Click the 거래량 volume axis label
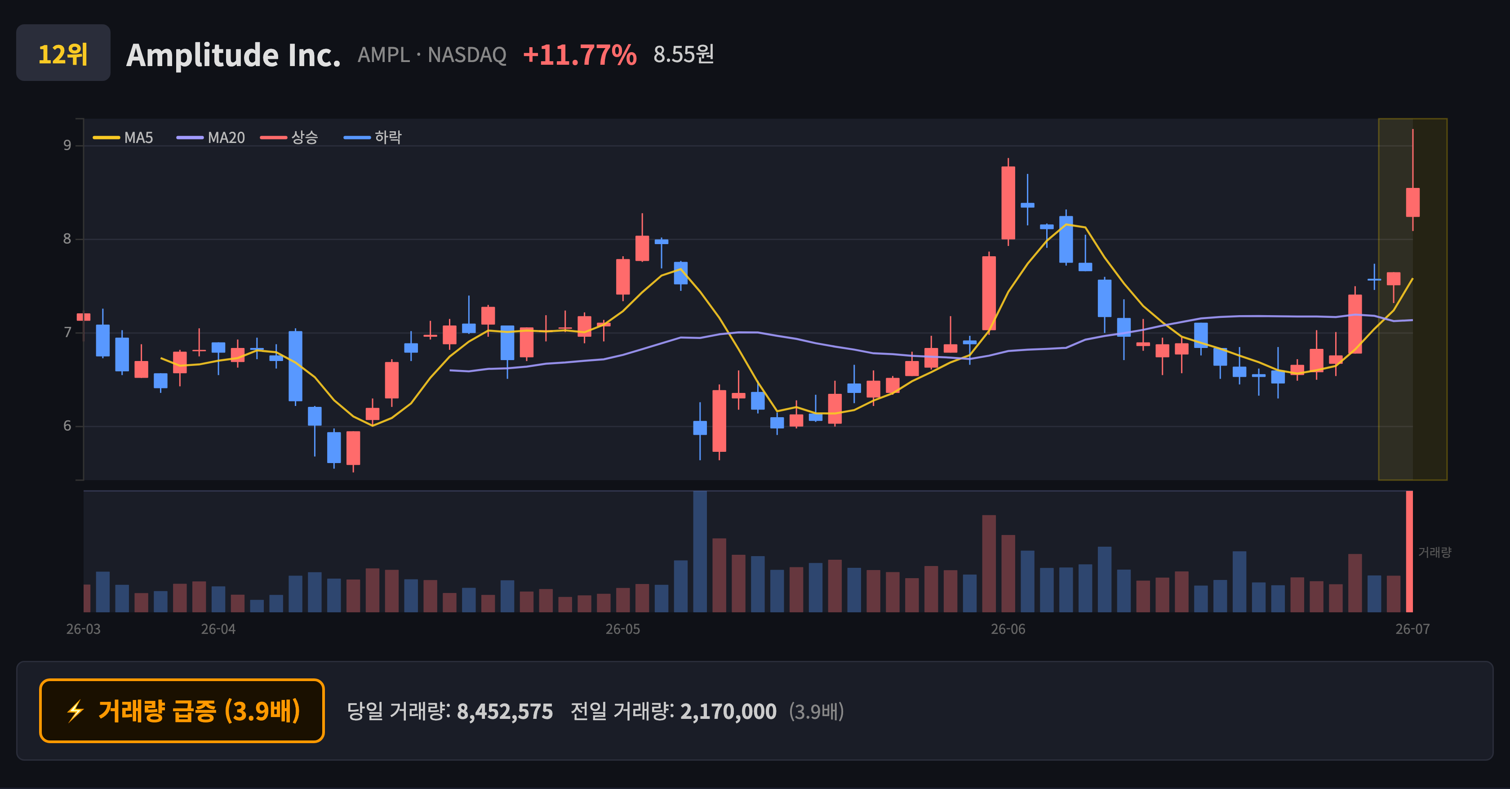The height and width of the screenshot is (789, 1510). (x=1434, y=552)
